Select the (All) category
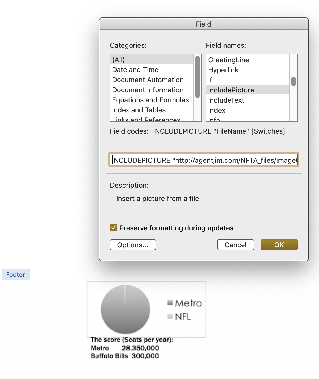Screen dimensions: 319x379 click(152, 59)
